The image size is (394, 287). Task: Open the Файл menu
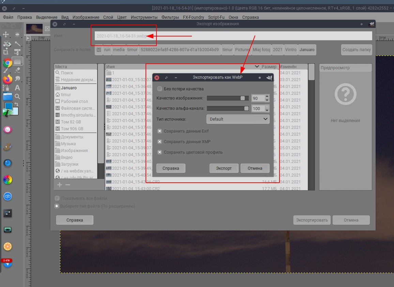click(8, 17)
